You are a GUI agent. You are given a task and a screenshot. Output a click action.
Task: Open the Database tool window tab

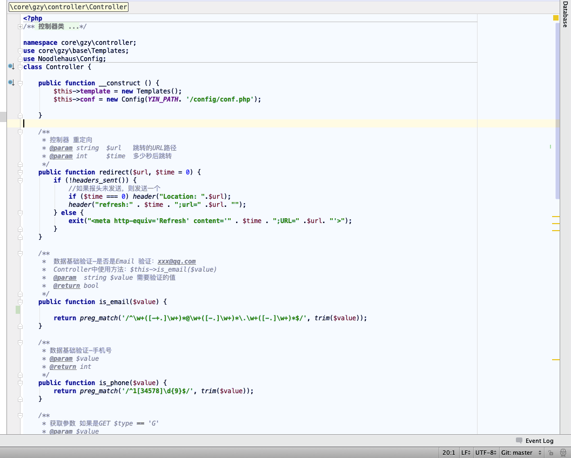click(565, 14)
